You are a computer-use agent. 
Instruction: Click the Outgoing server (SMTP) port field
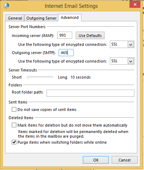(x=66, y=53)
